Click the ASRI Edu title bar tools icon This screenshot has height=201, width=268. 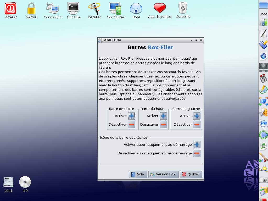(100, 40)
